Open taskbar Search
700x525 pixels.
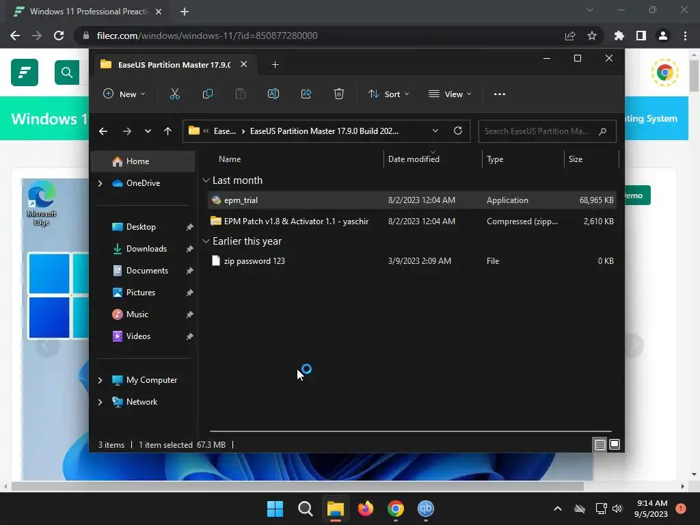click(306, 509)
